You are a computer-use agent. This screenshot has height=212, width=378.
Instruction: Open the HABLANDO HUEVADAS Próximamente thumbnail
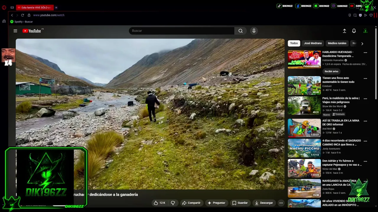point(304,59)
